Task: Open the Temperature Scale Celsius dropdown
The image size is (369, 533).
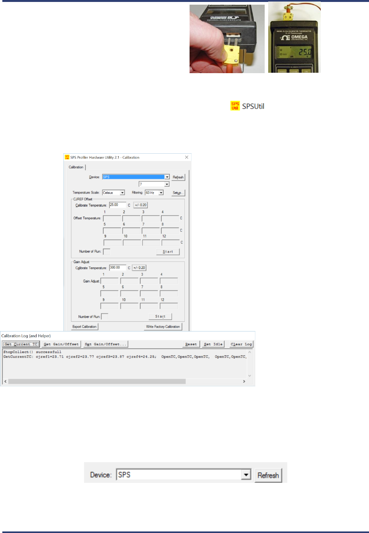Action: (x=122, y=193)
